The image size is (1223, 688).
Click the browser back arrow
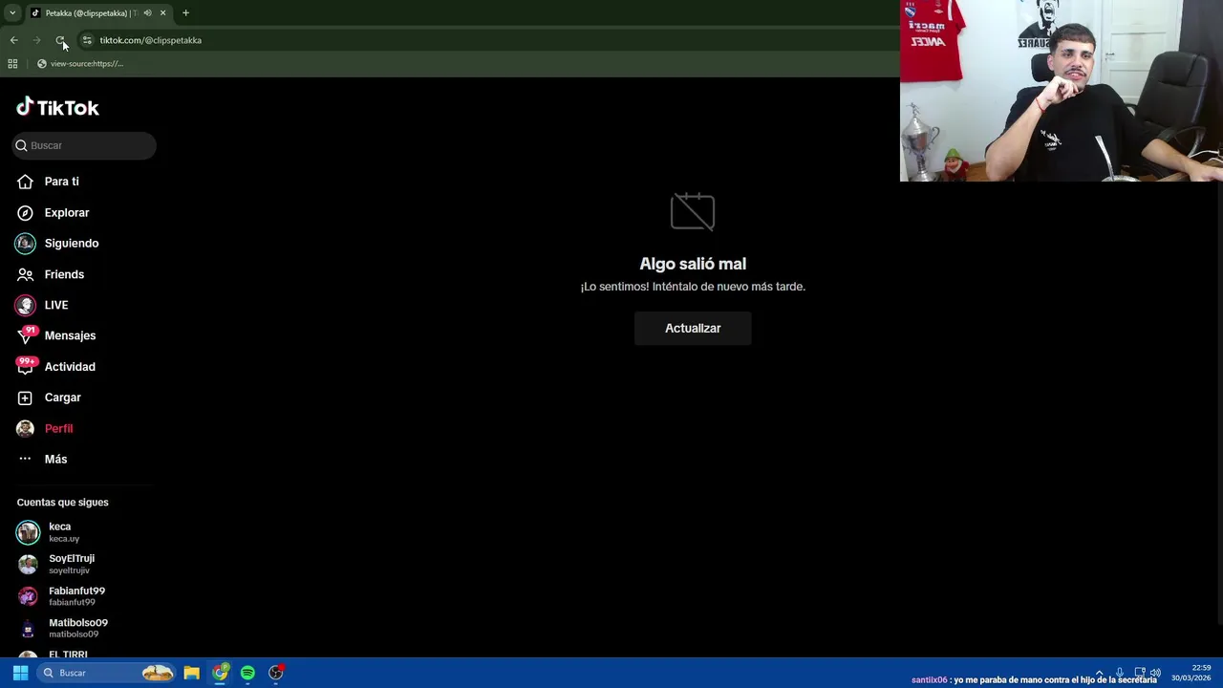tap(13, 40)
